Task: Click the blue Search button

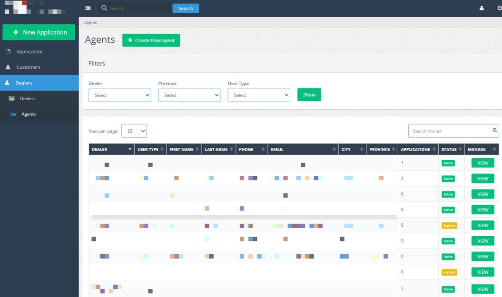Action: [186, 8]
